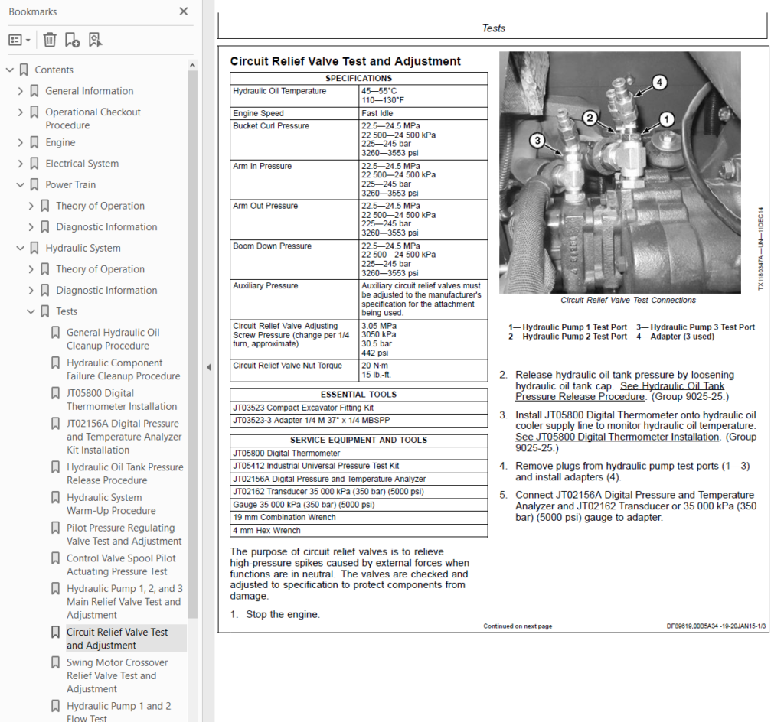Go to Control Valve Spool Pilot Actuating Pressure Test
Viewport: 784px width, 722px height.
(121, 564)
